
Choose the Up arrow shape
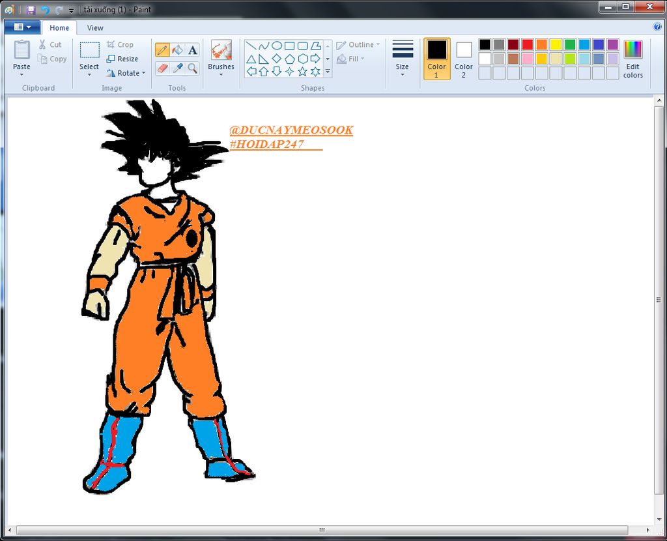pyautogui.click(x=264, y=72)
